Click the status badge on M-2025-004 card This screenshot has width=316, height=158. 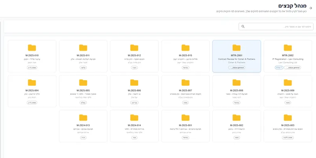pos(32,103)
